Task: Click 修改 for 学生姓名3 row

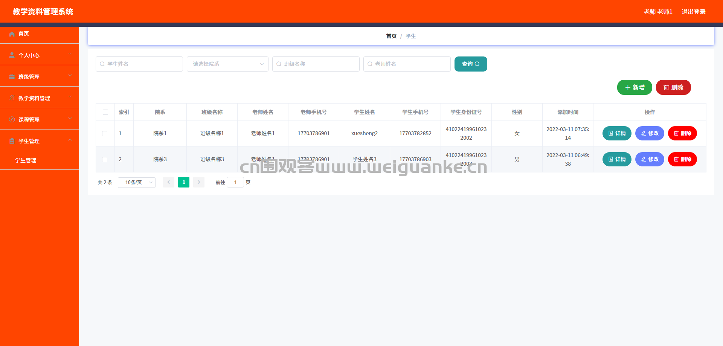Action: pos(650,159)
